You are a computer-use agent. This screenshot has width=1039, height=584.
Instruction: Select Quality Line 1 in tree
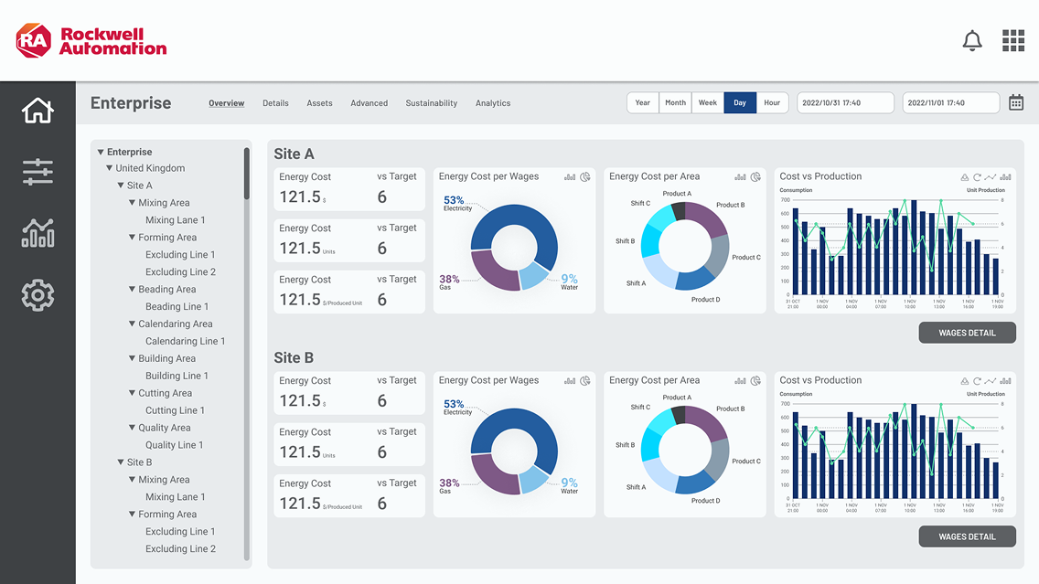(175, 445)
